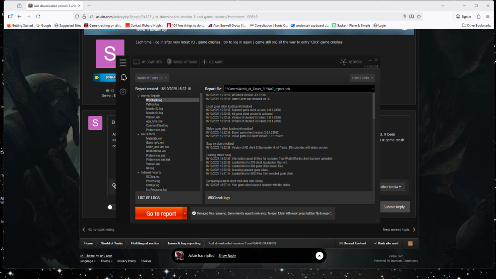
Task: Select Monitor32.log entry
Action: [154, 109]
